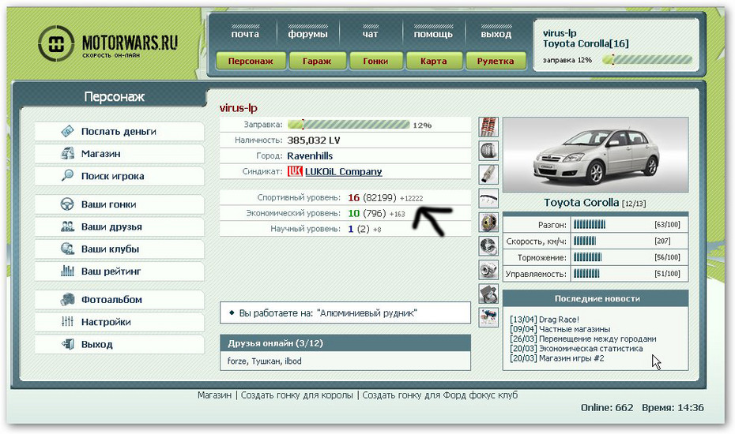Open the Перемещение между городами news item
The image size is (735, 434).
coord(583,339)
